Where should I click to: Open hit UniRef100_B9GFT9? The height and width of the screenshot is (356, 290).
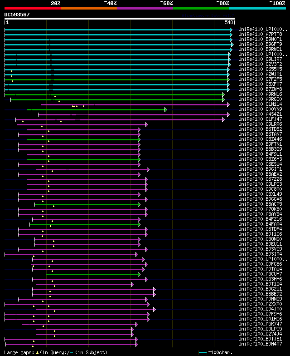260,44
